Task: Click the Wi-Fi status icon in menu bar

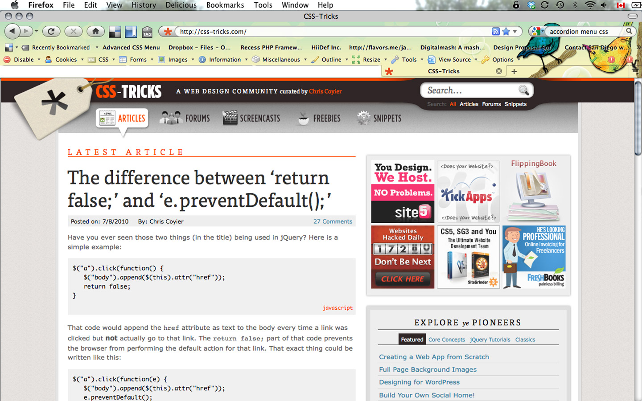Action: pos(590,5)
